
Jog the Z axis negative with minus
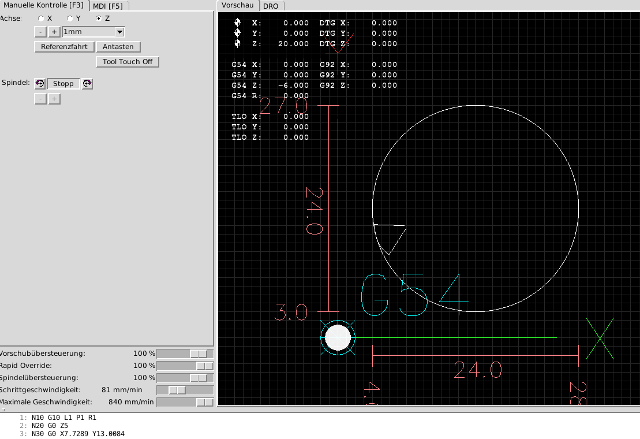pos(40,32)
